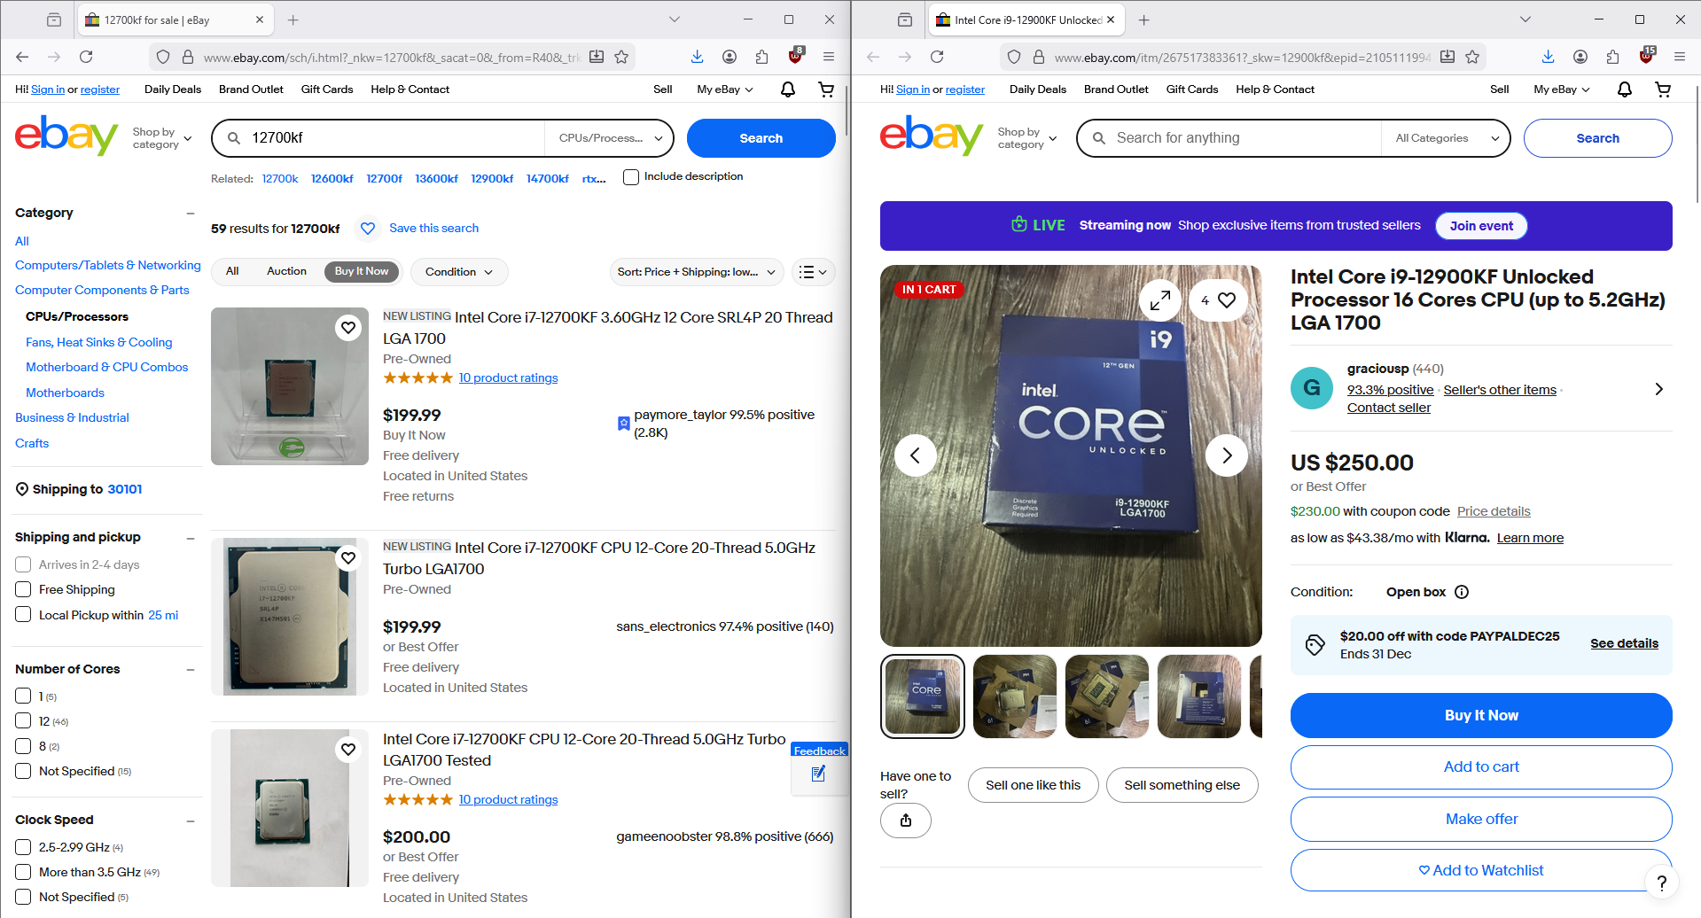
Task: Open All Categories dropdown in right window
Action: 1447,138
